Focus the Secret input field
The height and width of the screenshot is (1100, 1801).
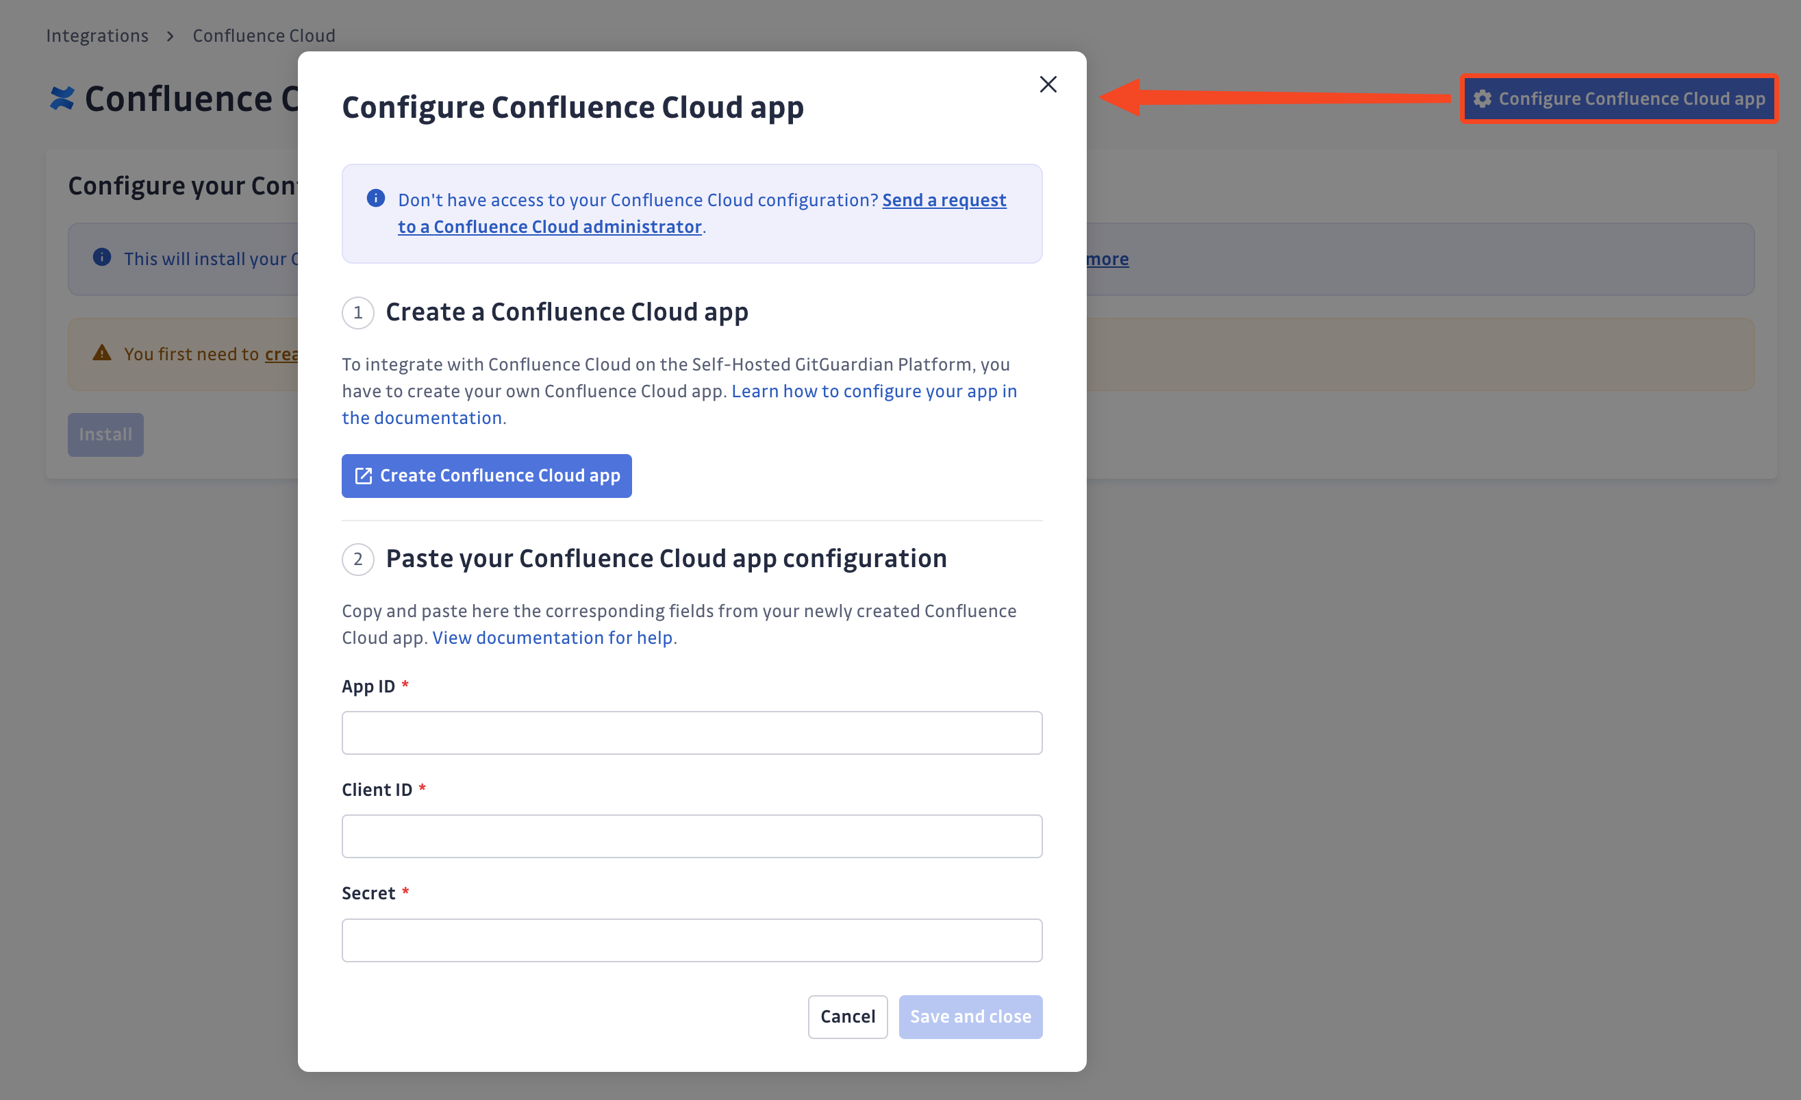click(692, 940)
